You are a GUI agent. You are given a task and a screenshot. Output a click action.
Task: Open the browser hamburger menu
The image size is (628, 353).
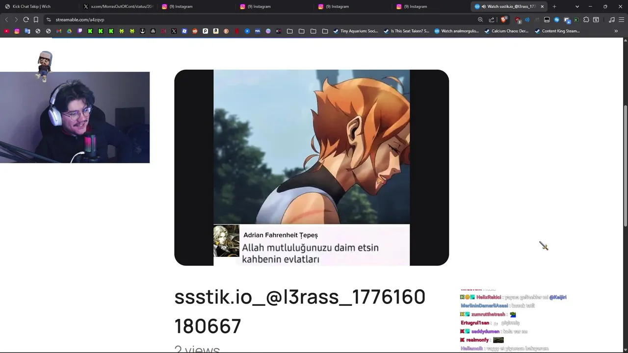621,20
